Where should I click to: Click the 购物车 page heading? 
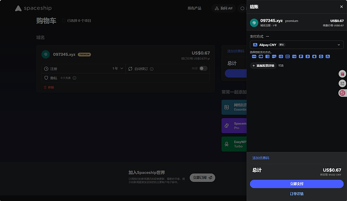pyautogui.click(x=46, y=21)
